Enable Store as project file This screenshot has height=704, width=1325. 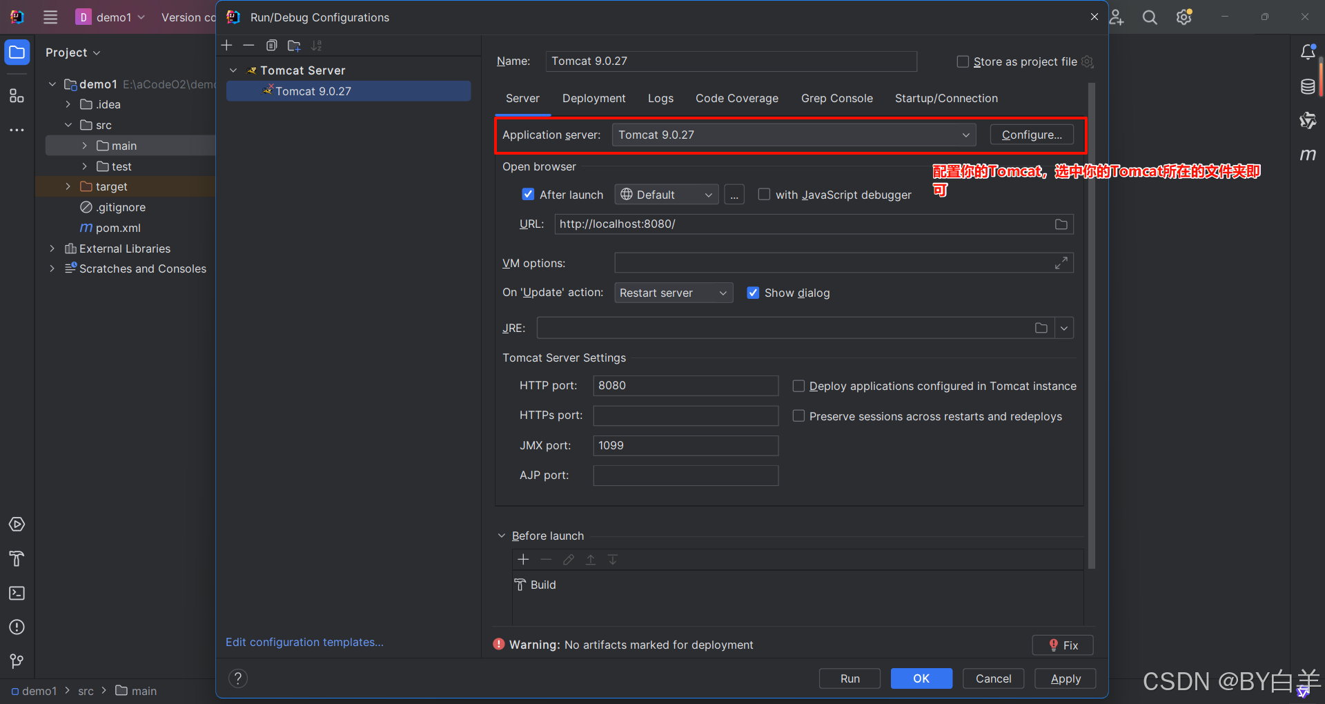coord(963,61)
